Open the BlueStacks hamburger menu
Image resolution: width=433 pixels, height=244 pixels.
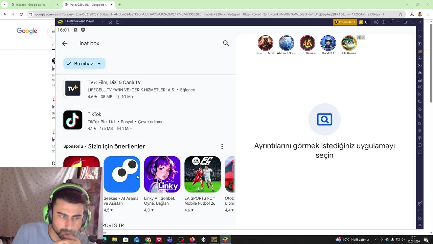coord(391,22)
